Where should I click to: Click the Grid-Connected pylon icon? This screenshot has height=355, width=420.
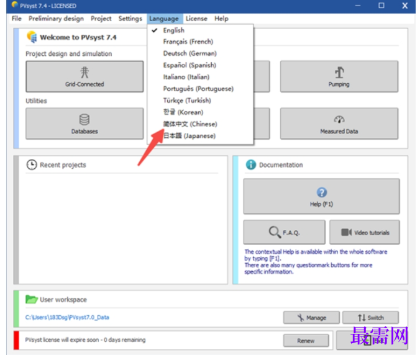(x=84, y=72)
